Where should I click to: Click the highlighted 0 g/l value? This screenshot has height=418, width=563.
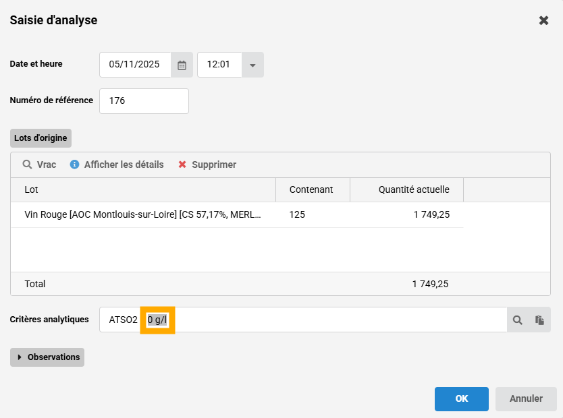(157, 320)
